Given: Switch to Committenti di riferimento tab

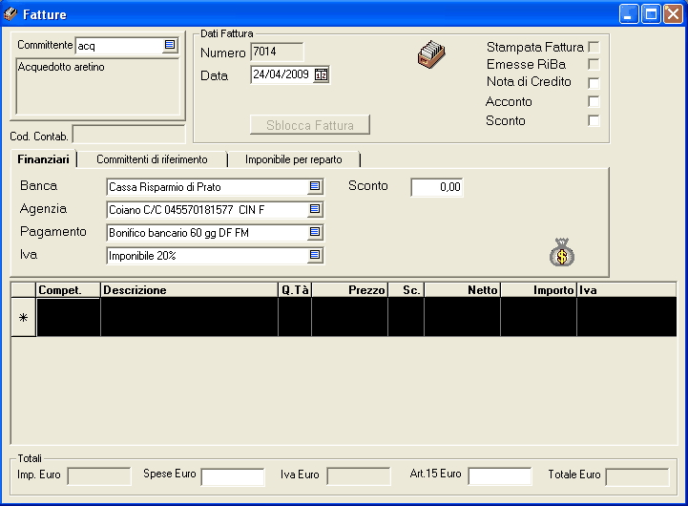Looking at the screenshot, I should [152, 159].
